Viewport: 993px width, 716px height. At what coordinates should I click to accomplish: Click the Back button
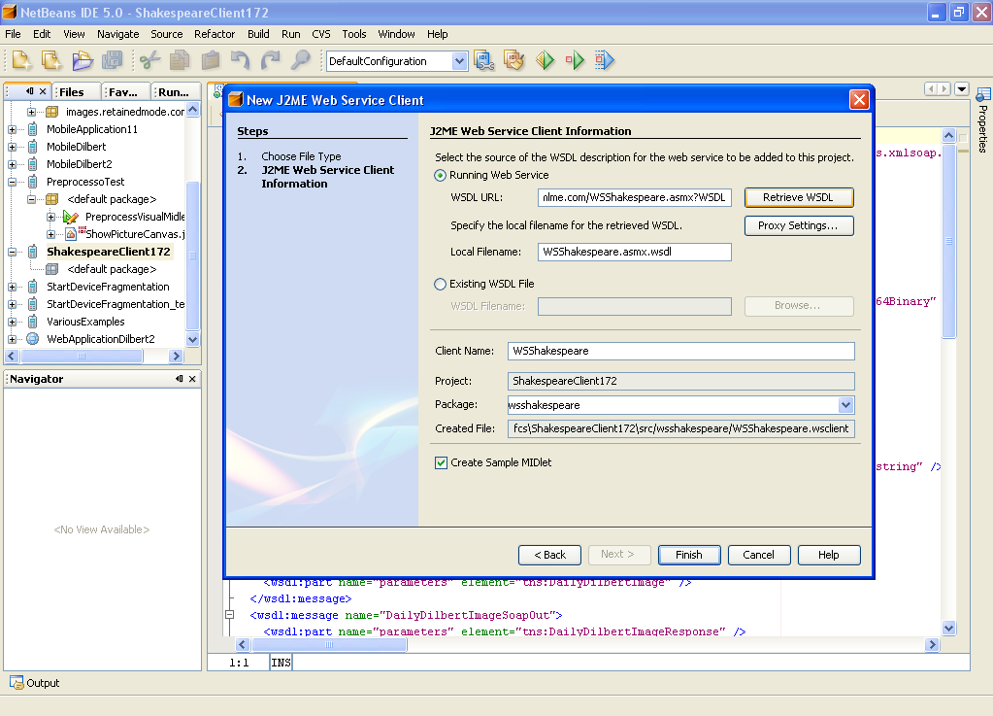click(549, 555)
